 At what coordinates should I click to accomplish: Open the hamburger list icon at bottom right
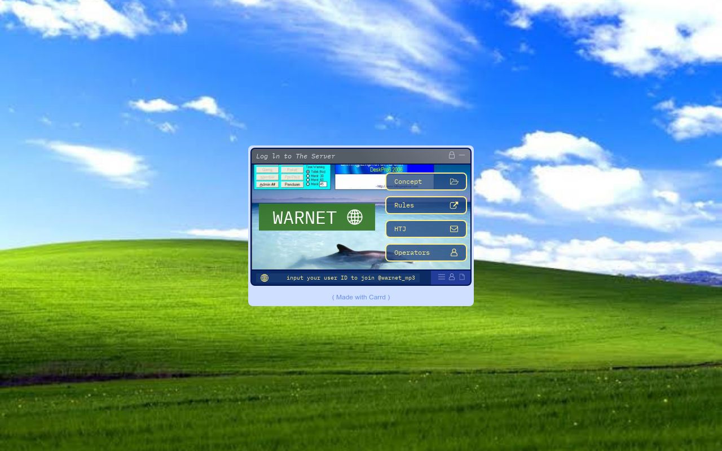tap(441, 277)
